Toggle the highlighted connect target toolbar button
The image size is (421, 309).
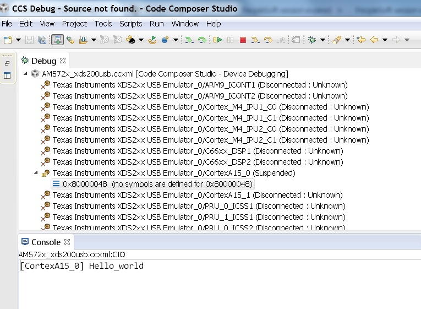coord(57,40)
